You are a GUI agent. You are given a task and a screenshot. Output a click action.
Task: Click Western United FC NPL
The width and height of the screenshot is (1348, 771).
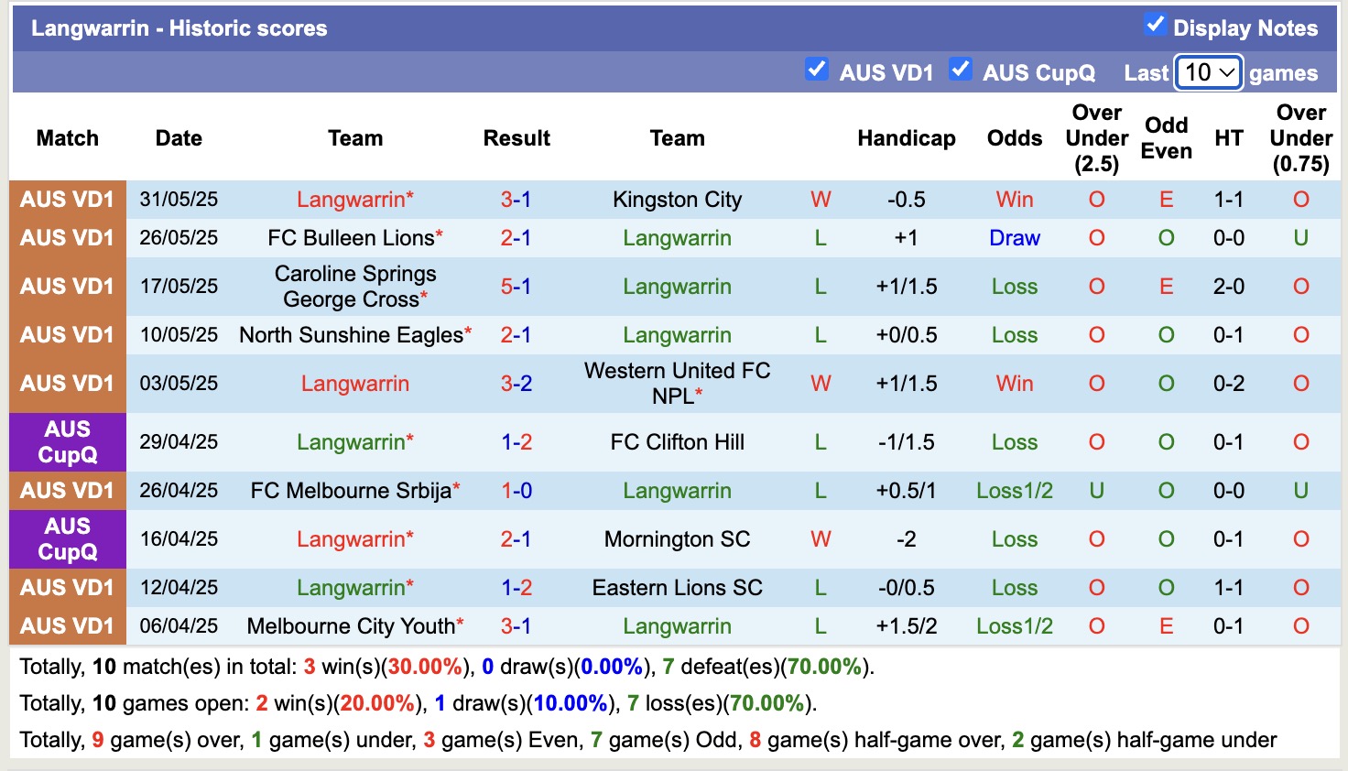pyautogui.click(x=677, y=383)
